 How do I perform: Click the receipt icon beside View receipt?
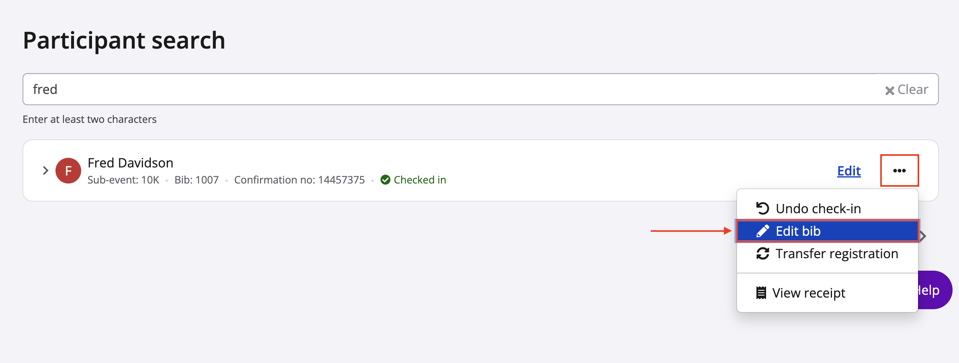(761, 293)
